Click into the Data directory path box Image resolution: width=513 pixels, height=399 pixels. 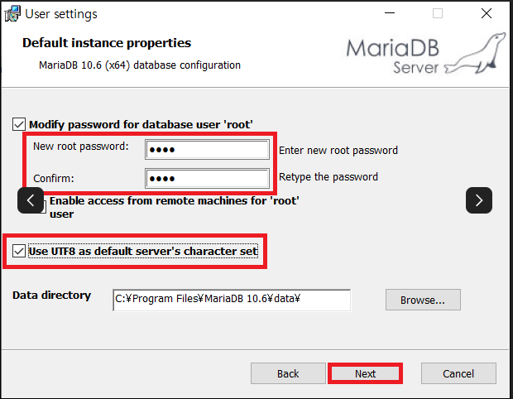[232, 300]
